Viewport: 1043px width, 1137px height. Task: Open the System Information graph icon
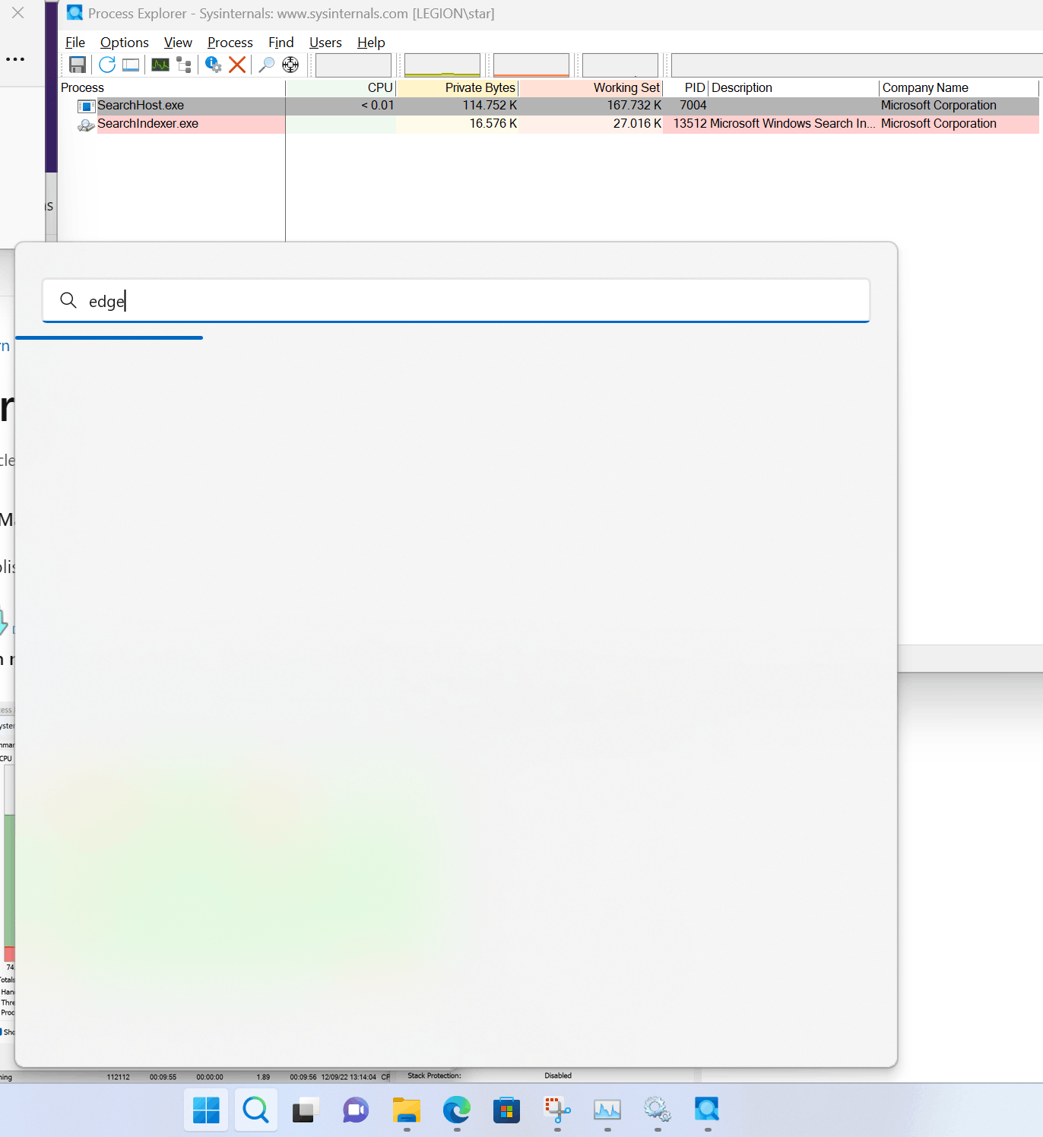click(160, 65)
